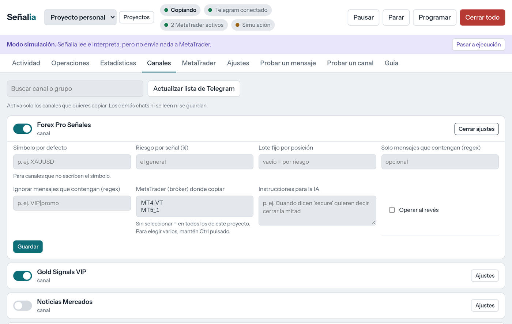Enable the Noticias Mercados channel switch
512x324 pixels.
(x=23, y=306)
